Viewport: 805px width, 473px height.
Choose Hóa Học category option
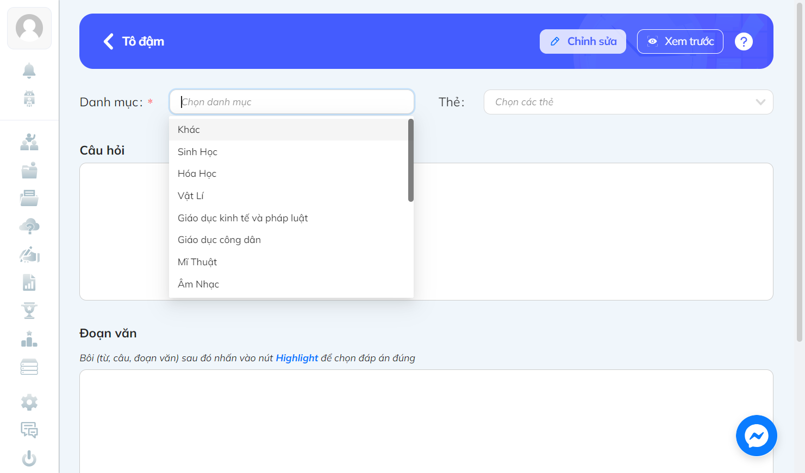pyautogui.click(x=289, y=174)
